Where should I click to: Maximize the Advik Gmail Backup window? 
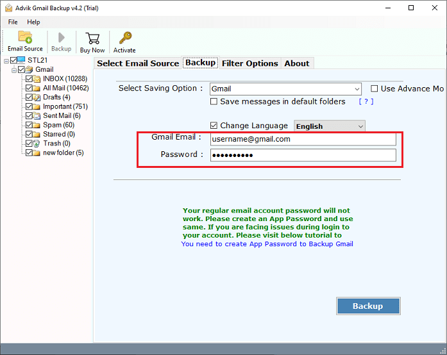[411, 8]
